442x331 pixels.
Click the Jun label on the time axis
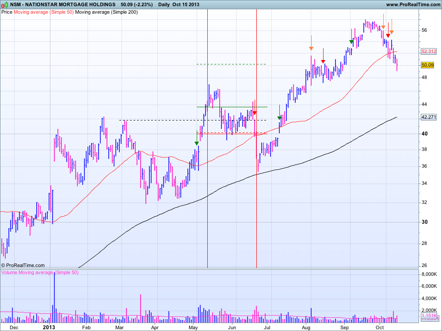232,327
